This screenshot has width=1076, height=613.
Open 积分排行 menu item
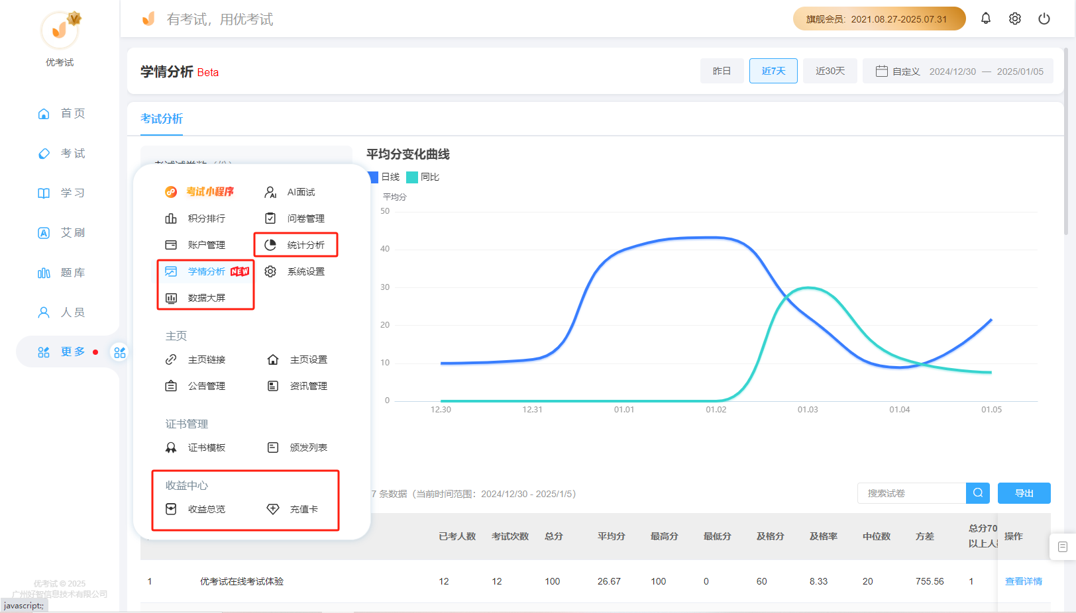click(195, 218)
